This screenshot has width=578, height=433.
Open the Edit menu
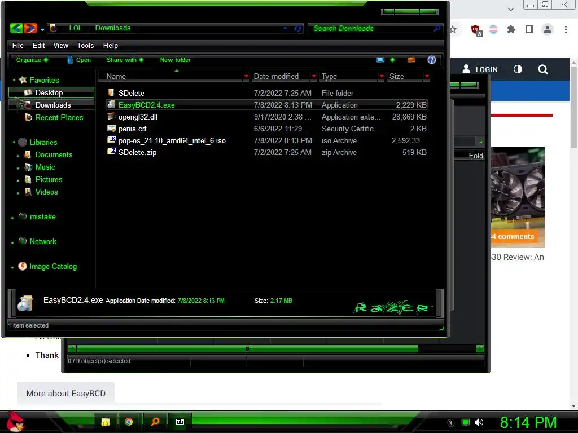pyautogui.click(x=38, y=45)
